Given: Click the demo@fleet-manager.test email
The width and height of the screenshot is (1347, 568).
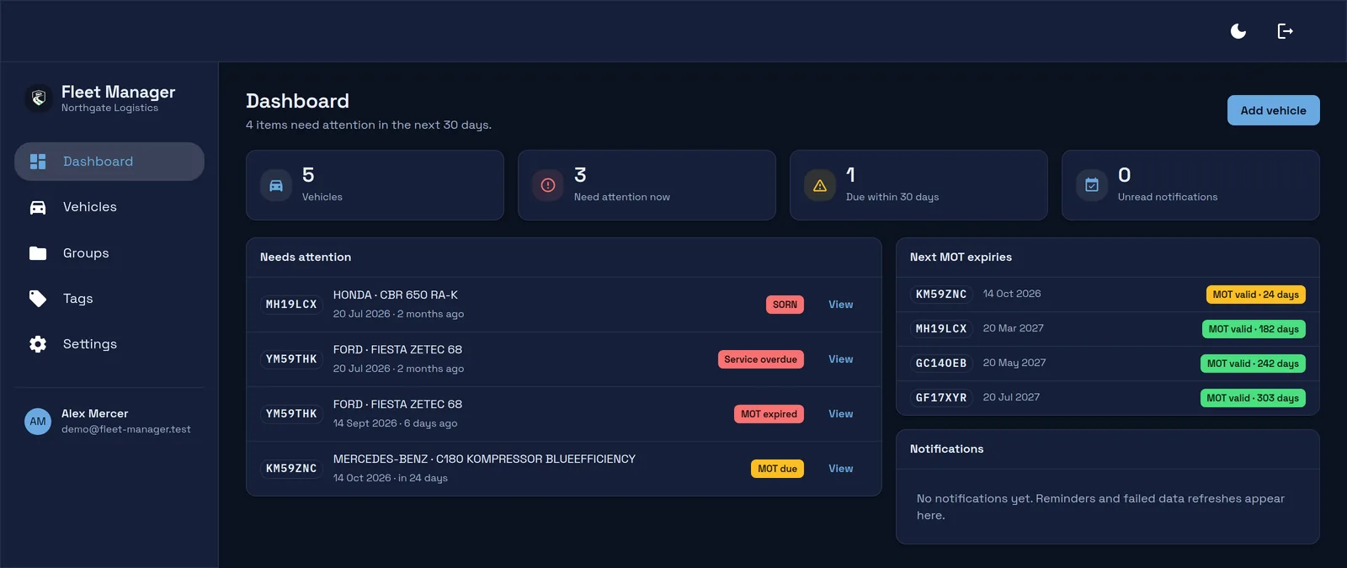Looking at the screenshot, I should [x=126, y=429].
